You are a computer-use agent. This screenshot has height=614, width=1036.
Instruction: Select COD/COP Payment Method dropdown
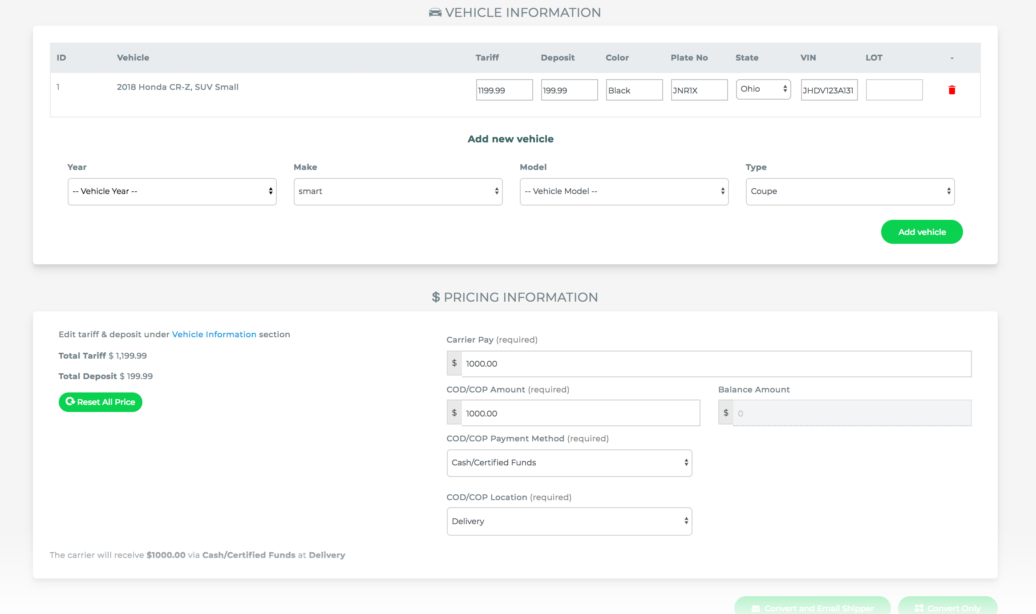569,463
